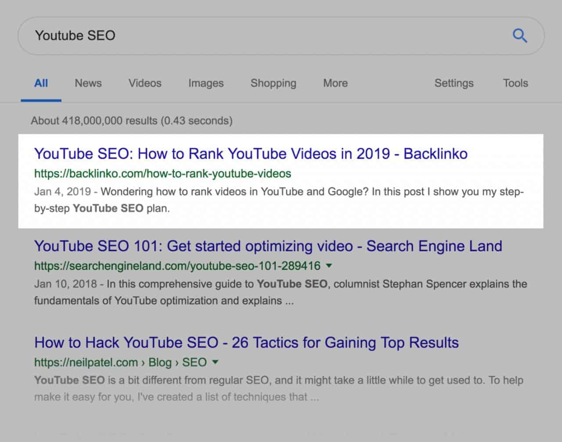Click the blue search magnifier icon

click(520, 36)
